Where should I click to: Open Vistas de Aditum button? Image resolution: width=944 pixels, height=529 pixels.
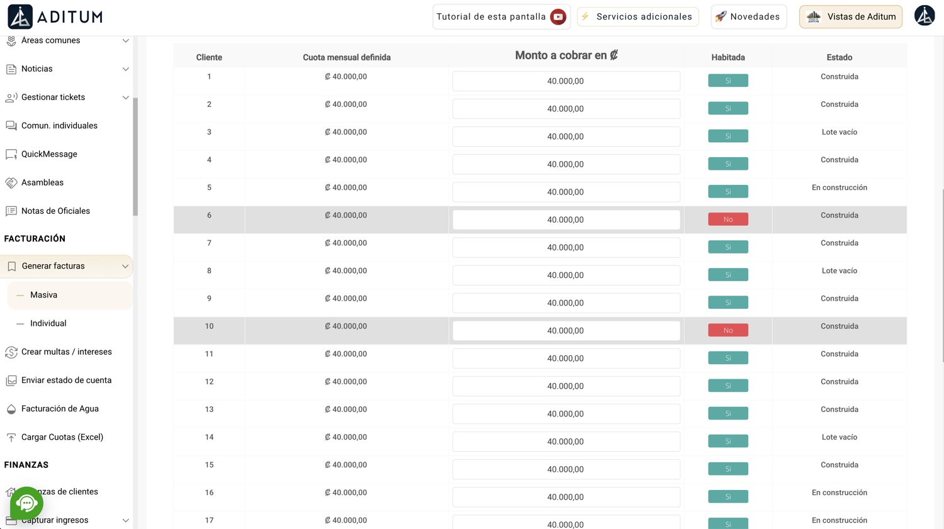(x=851, y=16)
